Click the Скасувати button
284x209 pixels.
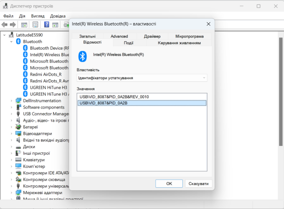198,183
